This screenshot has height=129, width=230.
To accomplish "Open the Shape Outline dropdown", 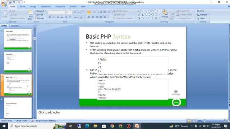I will 185,15.
